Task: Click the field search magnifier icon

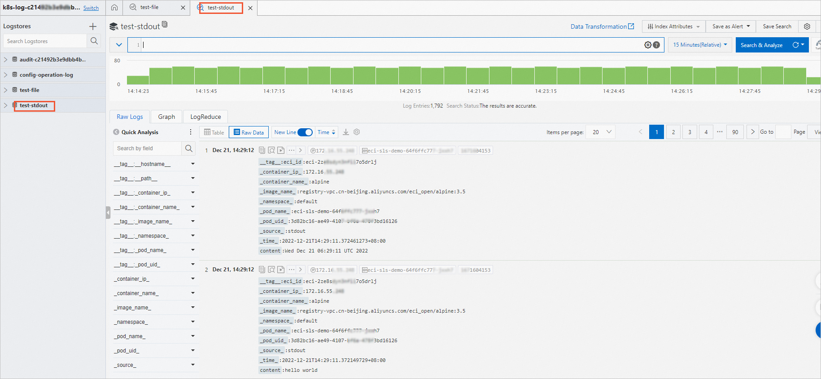Action: pos(189,148)
